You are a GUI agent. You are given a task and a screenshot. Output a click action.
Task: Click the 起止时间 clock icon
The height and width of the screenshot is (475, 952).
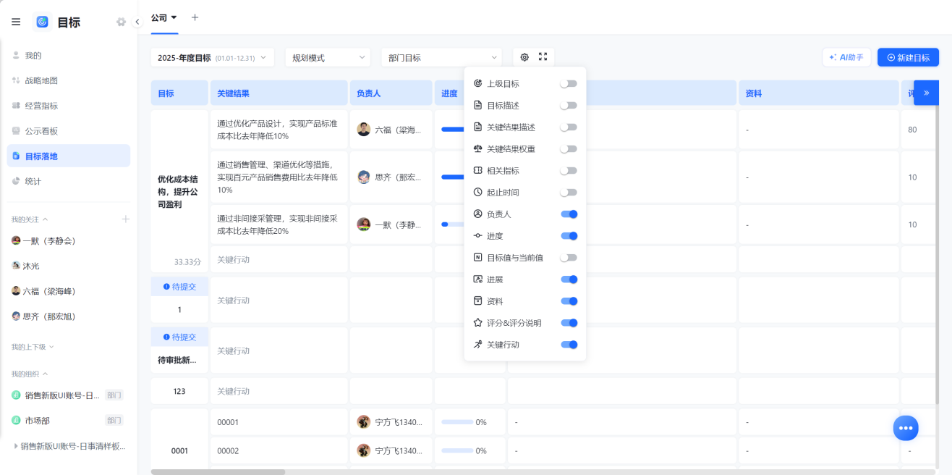coord(477,192)
